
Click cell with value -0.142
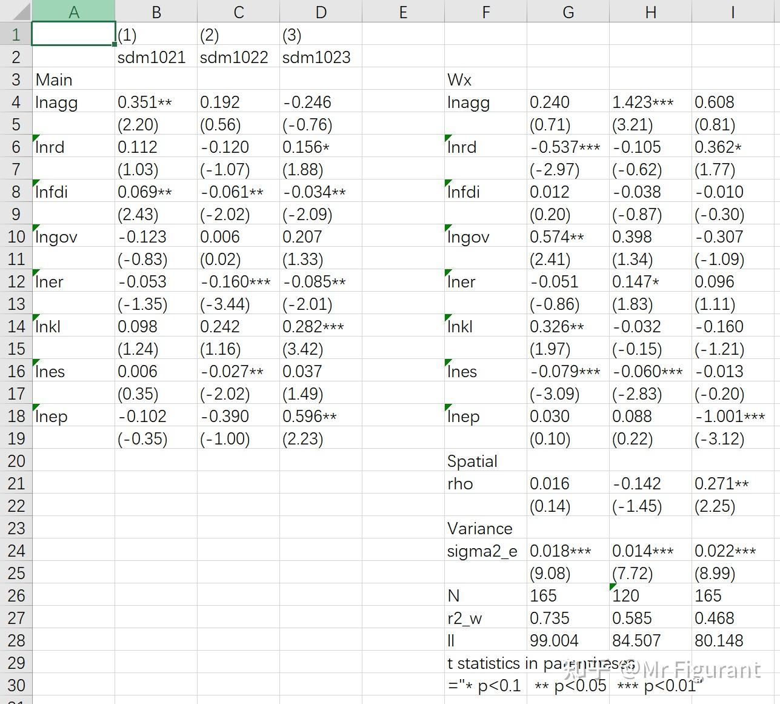click(650, 483)
